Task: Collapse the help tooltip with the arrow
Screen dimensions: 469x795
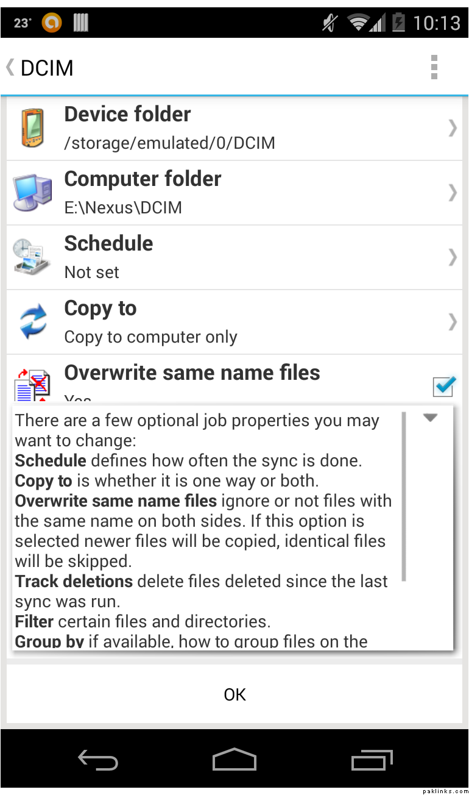Action: (431, 418)
